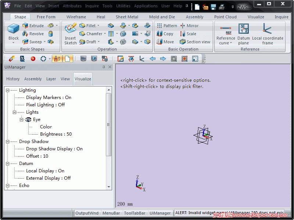Toggle Local Display : On

(x=45, y=171)
